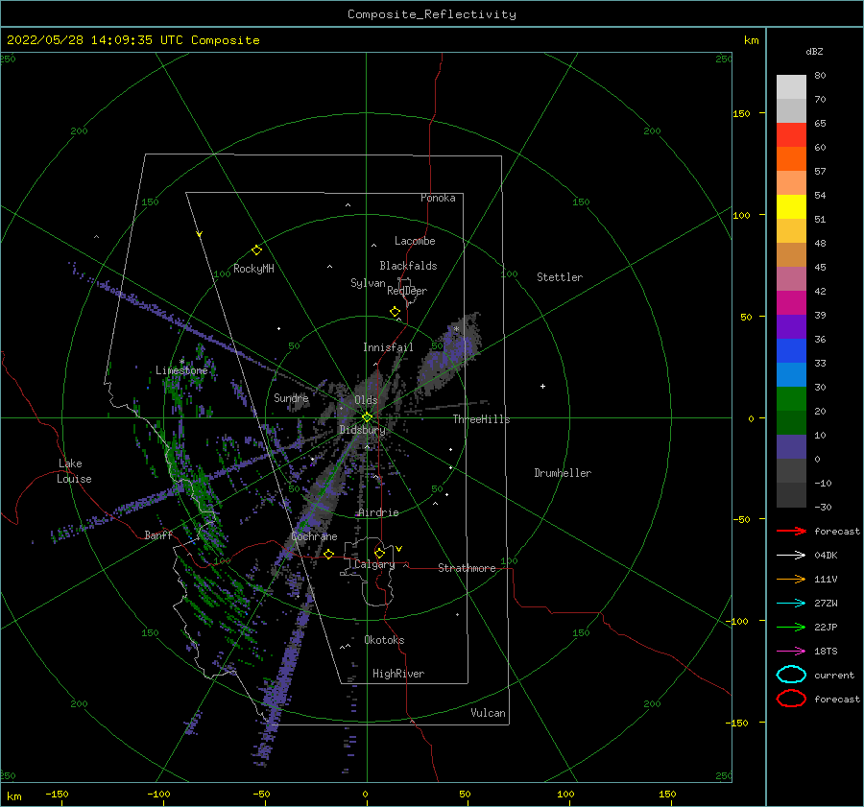Click the Limestone label
864x807 pixels.
[181, 370]
